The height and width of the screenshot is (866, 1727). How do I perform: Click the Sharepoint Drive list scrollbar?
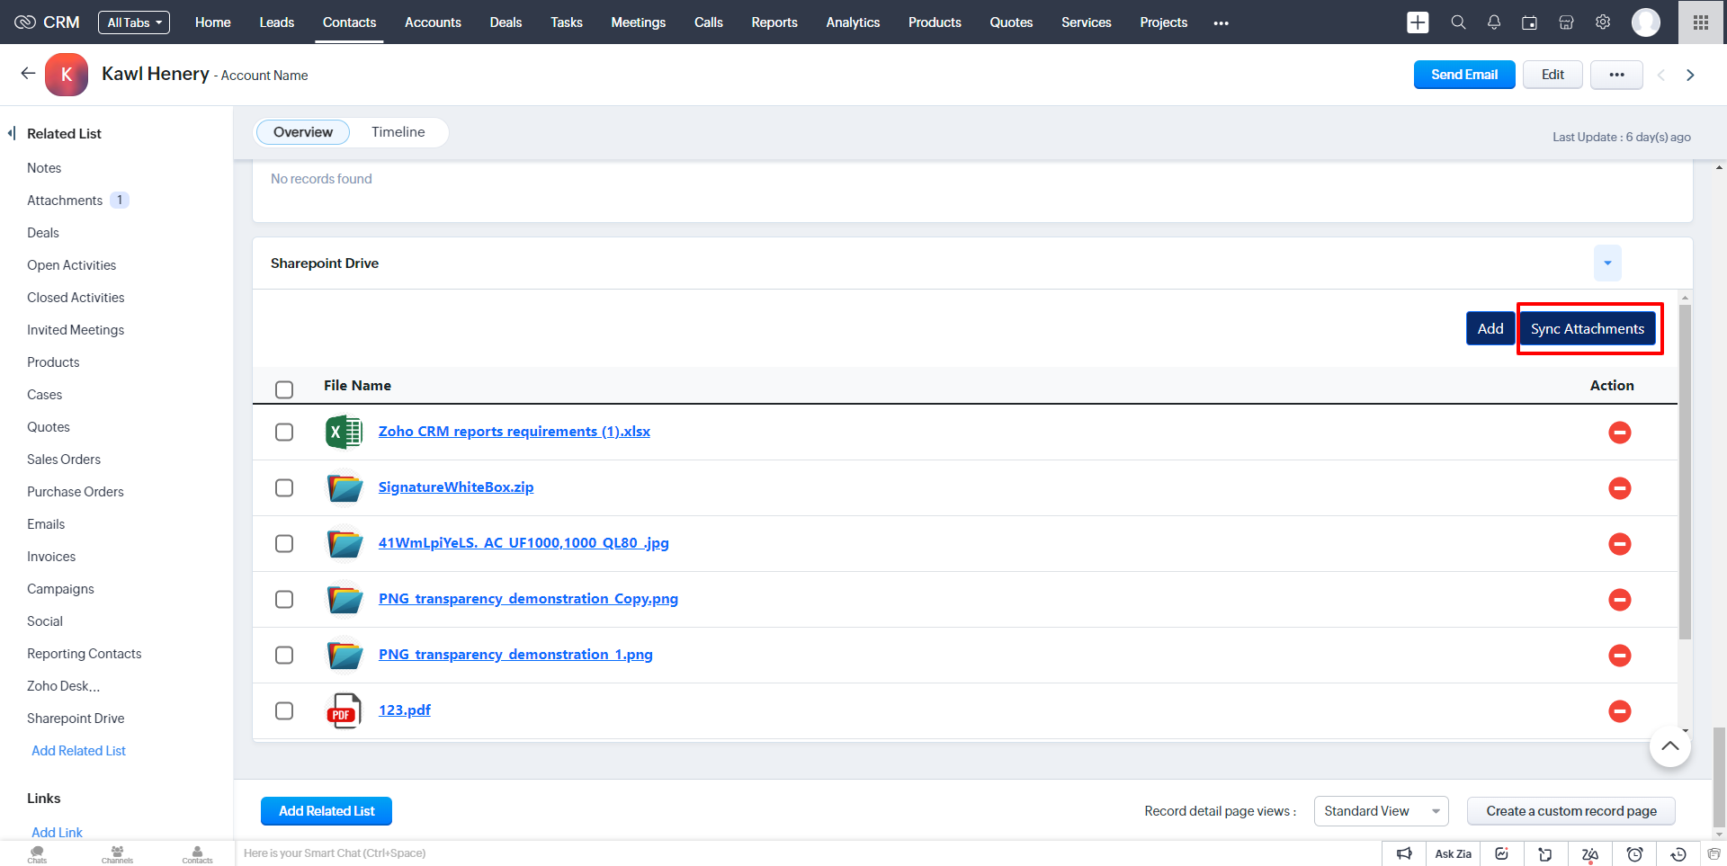point(1685,471)
